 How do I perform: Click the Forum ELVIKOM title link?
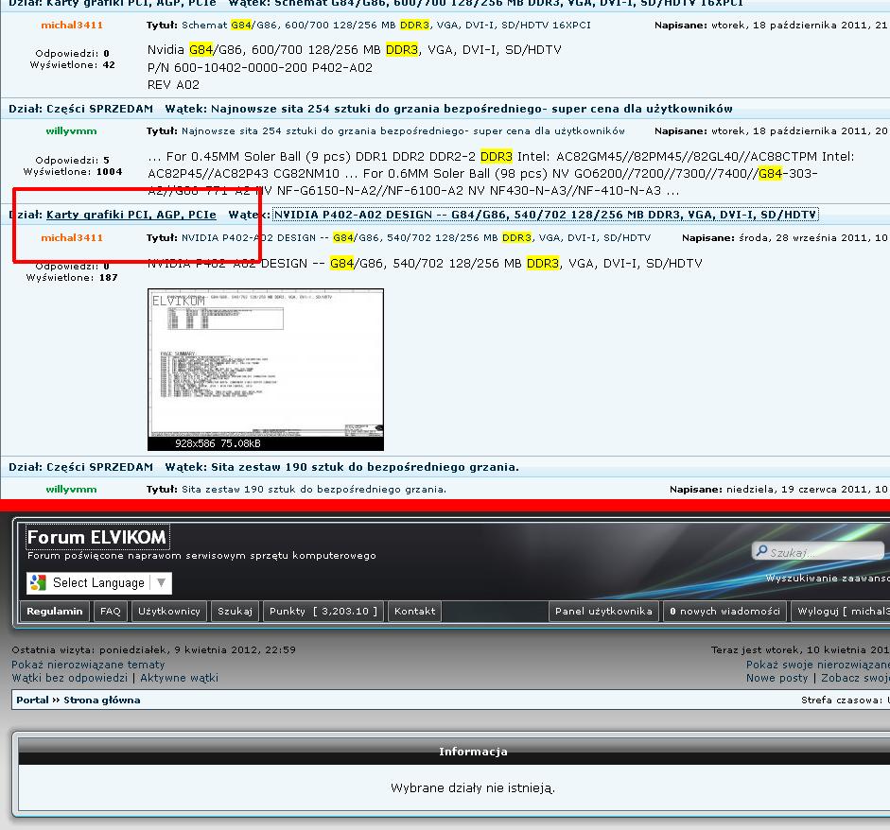coord(96,537)
